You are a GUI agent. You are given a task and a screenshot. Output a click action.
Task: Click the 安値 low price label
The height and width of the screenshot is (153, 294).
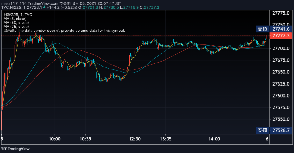point(262,130)
